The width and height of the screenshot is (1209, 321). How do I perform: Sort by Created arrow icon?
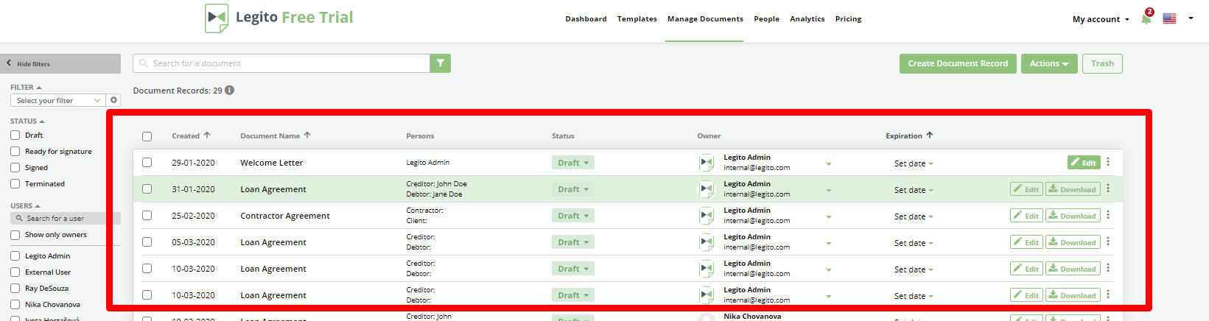(207, 135)
